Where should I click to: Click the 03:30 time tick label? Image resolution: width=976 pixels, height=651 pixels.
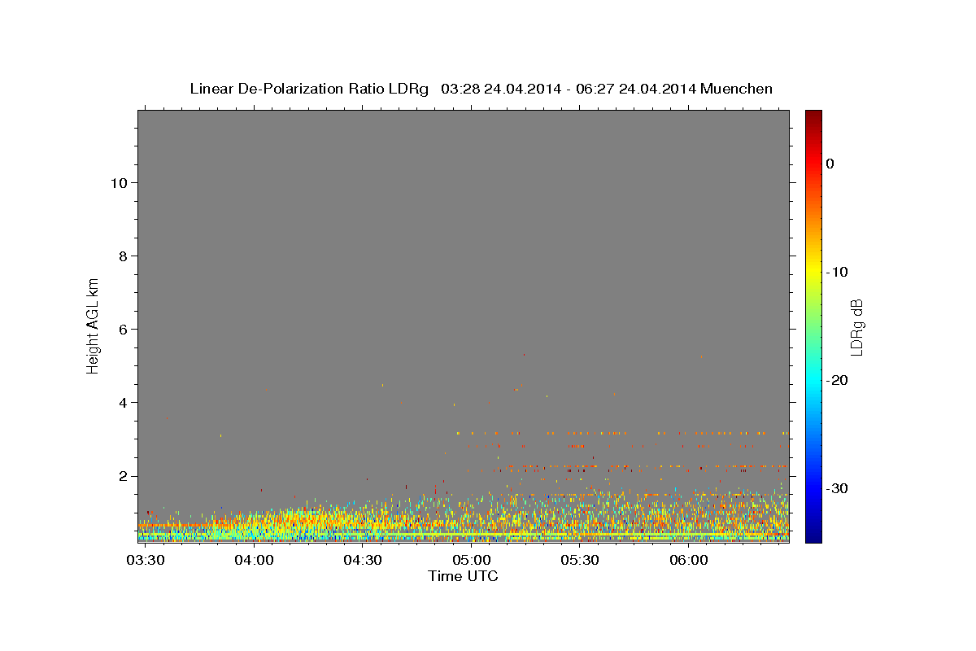[146, 560]
